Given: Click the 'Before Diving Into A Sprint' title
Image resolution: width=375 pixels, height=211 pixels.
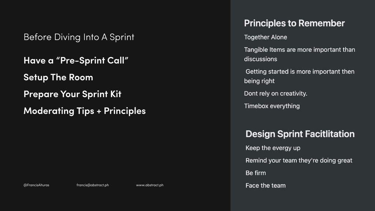Looking at the screenshot, I should 79,37.
